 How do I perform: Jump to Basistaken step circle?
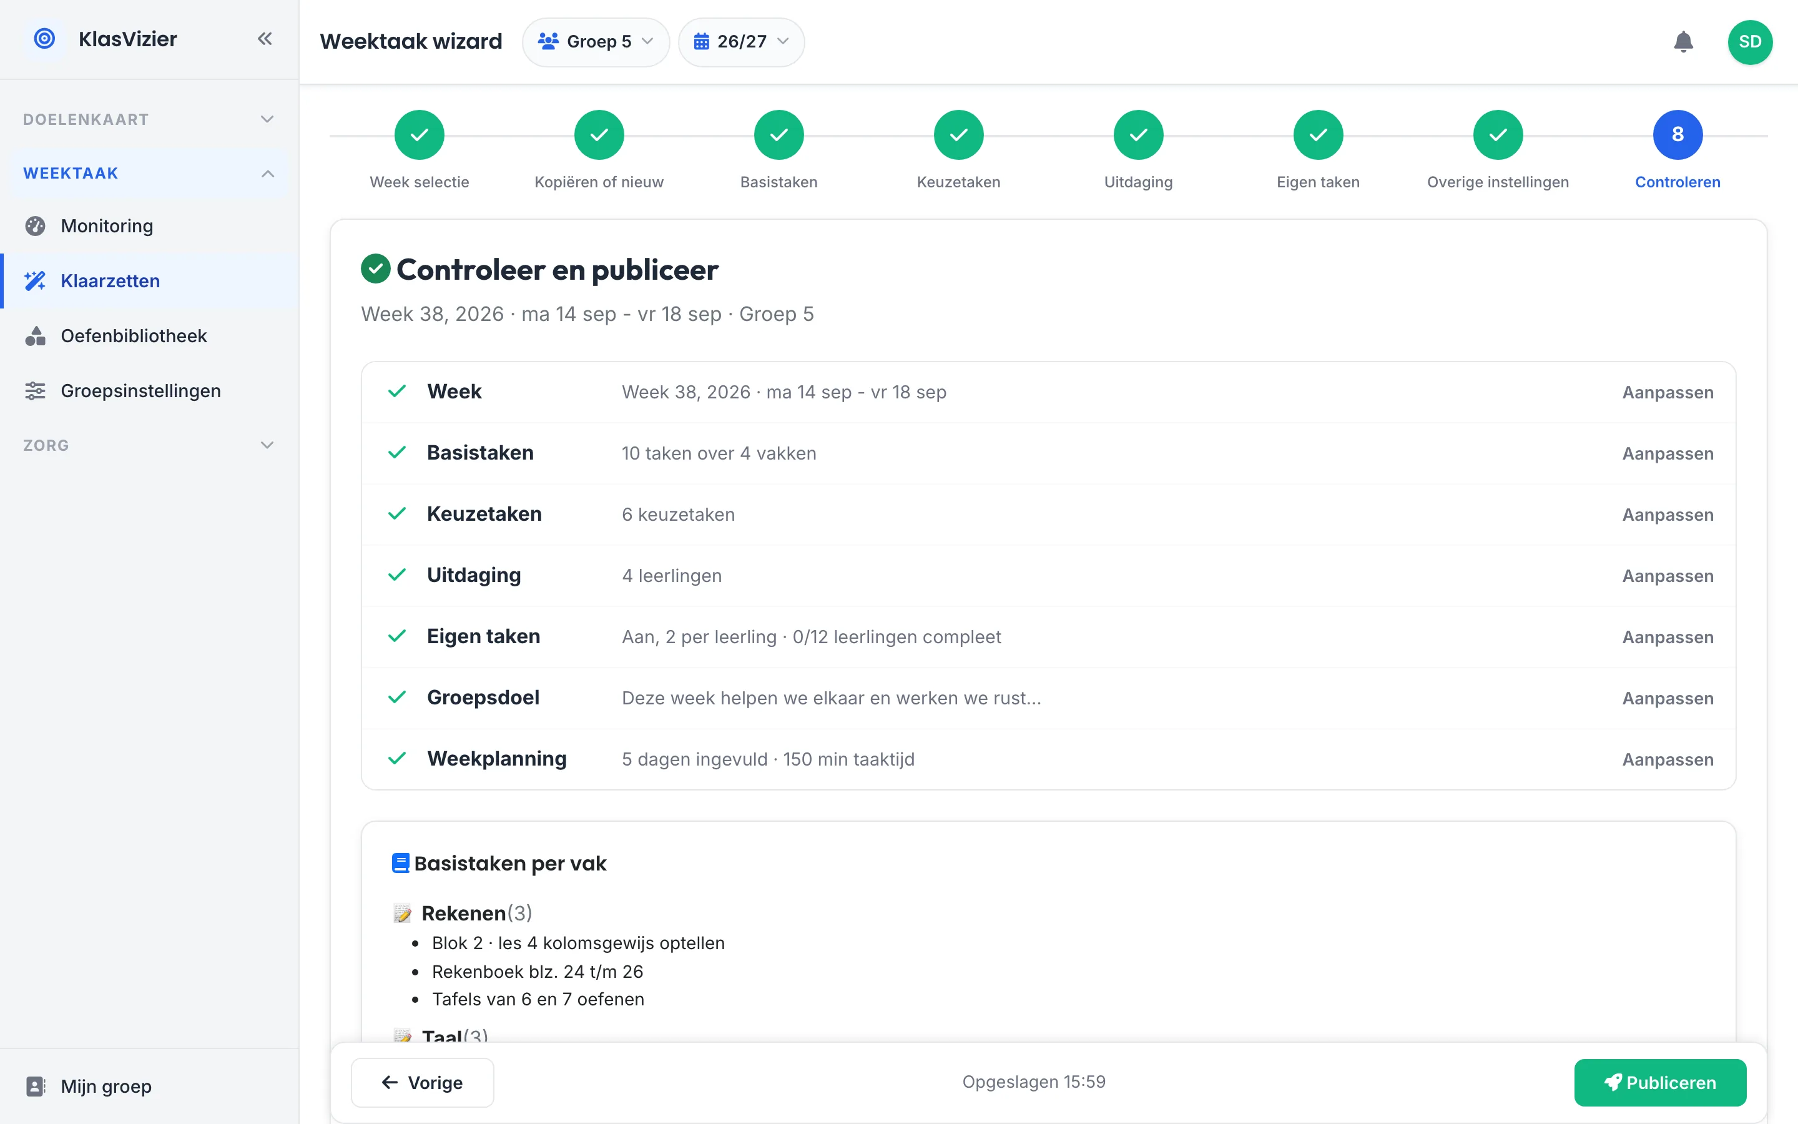(x=779, y=134)
